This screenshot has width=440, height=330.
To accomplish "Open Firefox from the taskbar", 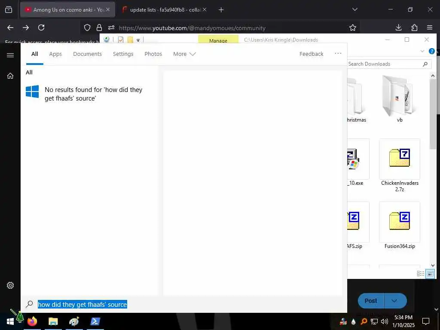I will [32, 321].
